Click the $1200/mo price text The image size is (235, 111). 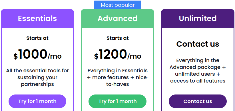(118, 55)
